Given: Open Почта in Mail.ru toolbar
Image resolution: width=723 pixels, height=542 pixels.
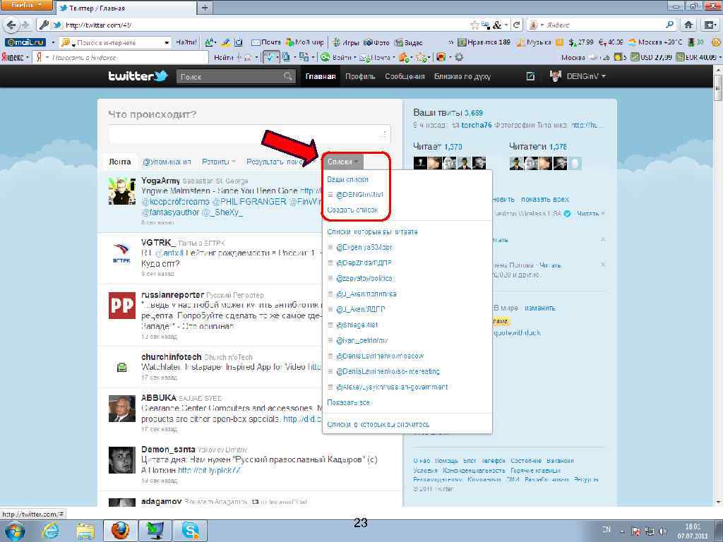Looking at the screenshot, I should coord(266,42).
